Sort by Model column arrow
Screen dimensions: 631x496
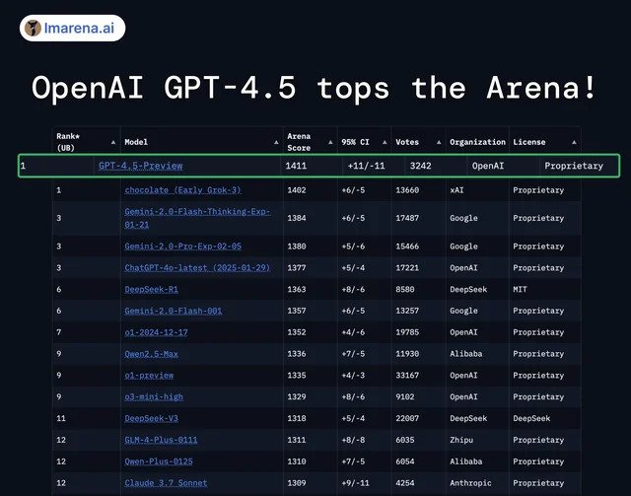(x=273, y=141)
